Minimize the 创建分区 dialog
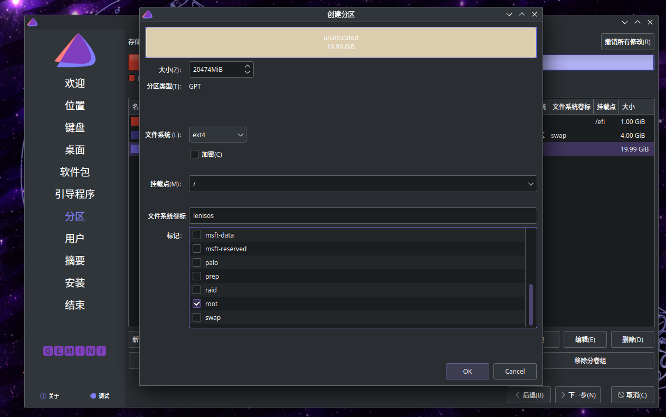This screenshot has width=666, height=417. (509, 14)
